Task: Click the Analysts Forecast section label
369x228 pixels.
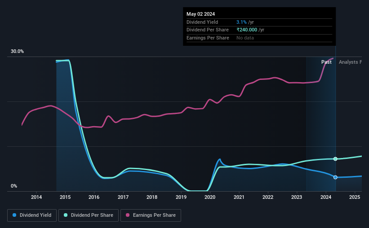Action: [350, 62]
